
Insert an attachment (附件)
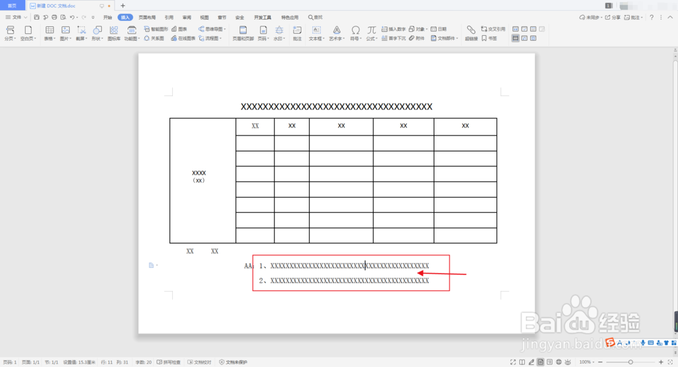tap(417, 39)
